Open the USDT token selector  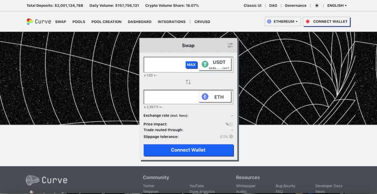(215, 65)
